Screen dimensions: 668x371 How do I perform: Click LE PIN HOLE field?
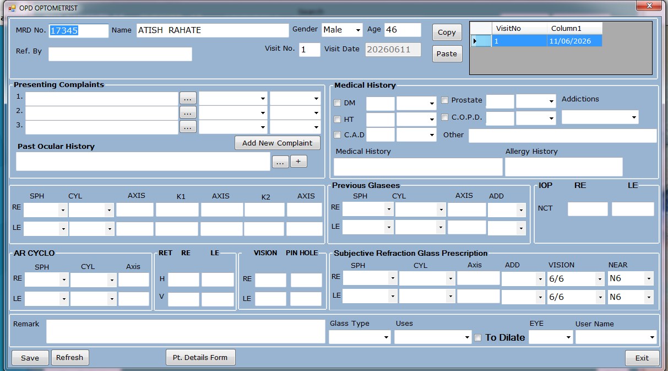point(306,299)
